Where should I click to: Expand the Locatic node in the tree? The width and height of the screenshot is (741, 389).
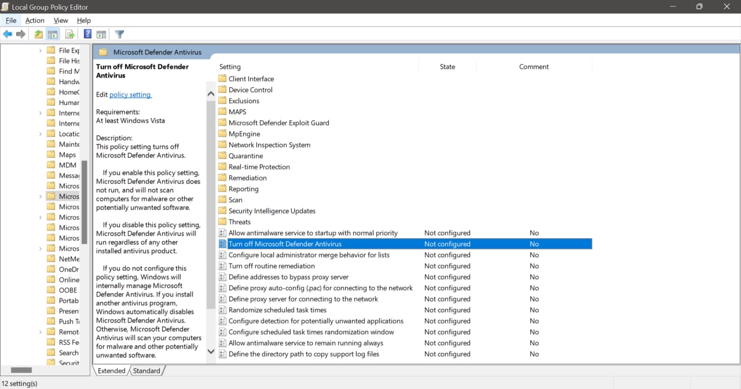click(x=40, y=134)
